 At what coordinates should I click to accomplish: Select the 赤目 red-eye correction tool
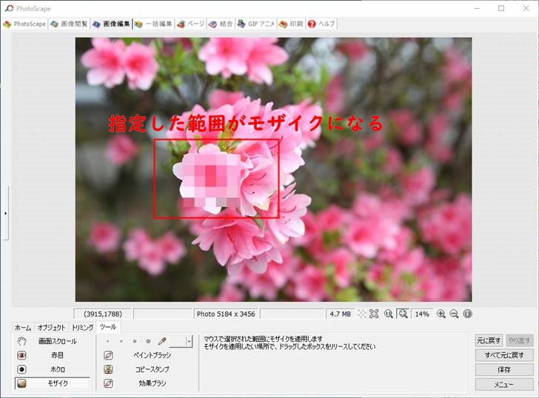tap(52, 355)
